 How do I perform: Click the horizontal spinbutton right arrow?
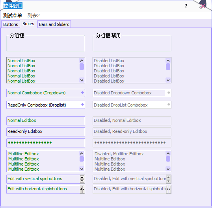tap(83, 189)
